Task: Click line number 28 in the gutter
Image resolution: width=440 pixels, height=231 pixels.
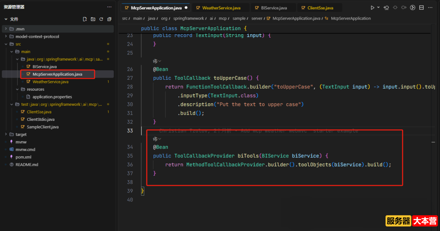Action: pos(130,87)
